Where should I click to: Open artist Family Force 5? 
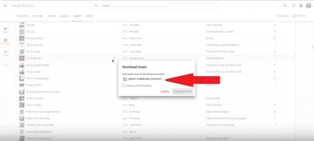point(137,58)
